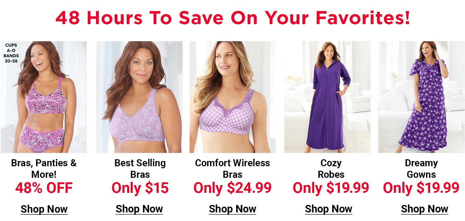Select the Best Selling Bras title
Image resolution: width=465 pixels, height=221 pixels.
coord(140,169)
